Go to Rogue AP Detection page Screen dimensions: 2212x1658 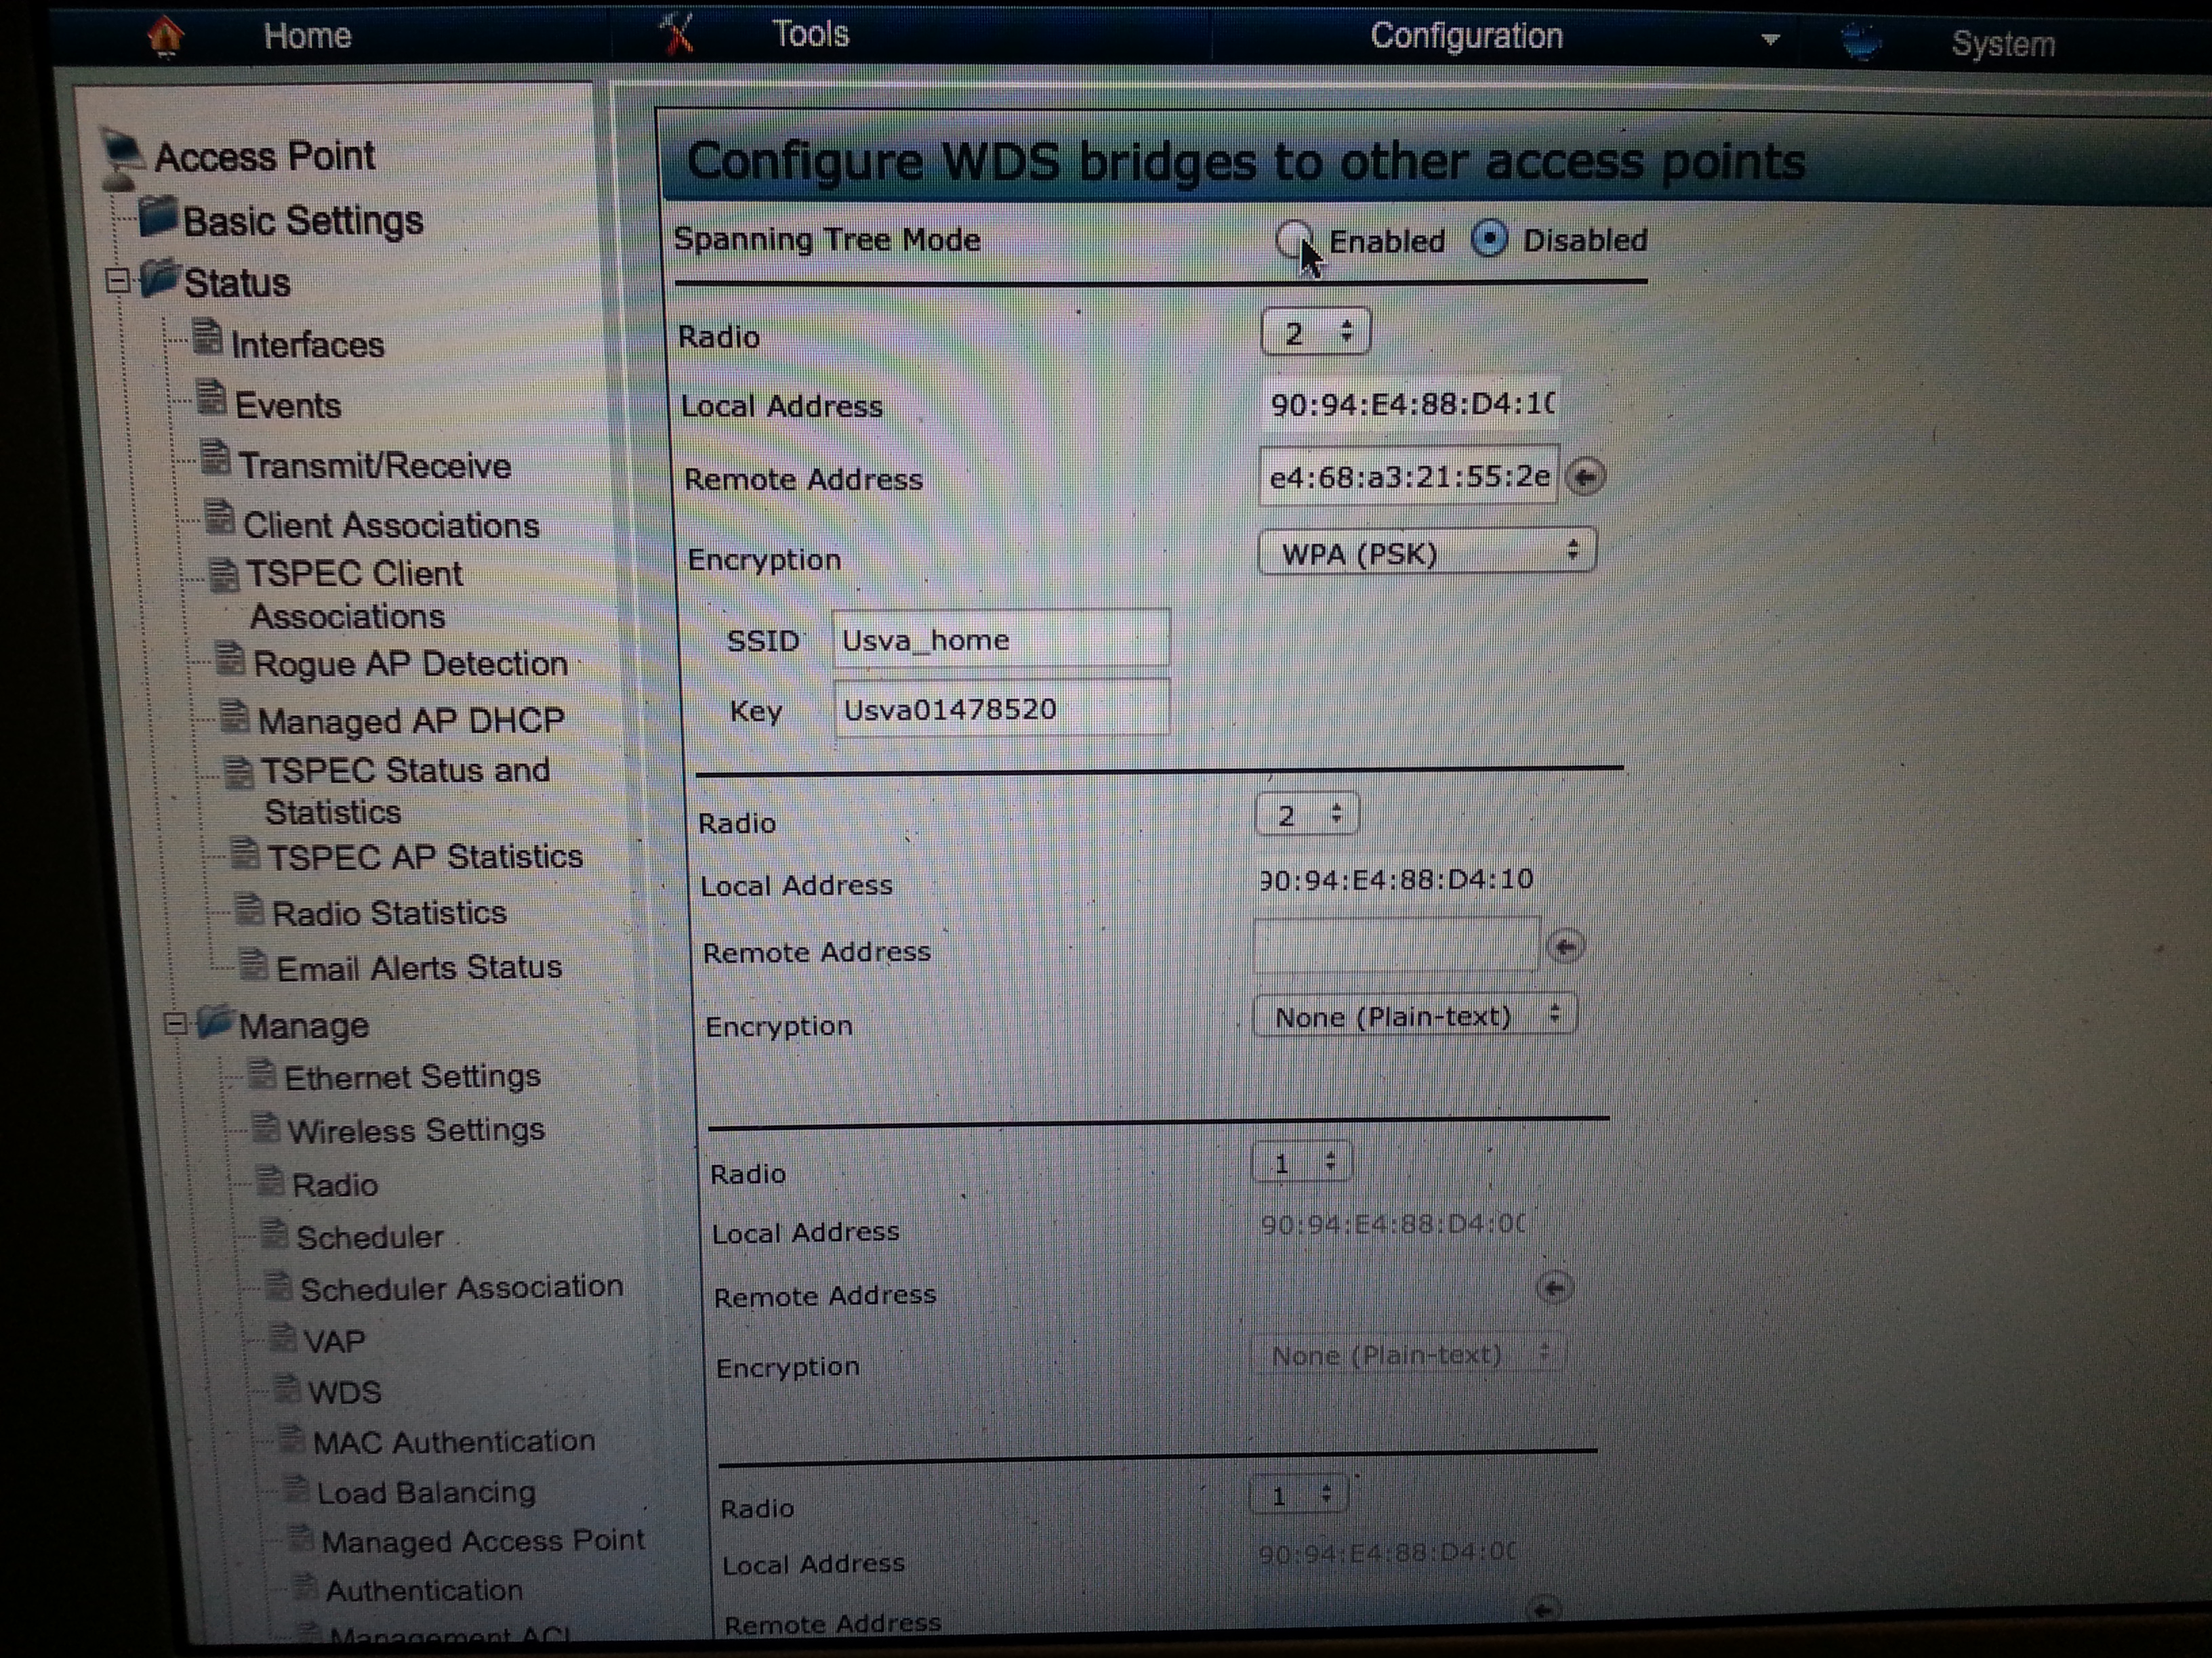[x=409, y=664]
